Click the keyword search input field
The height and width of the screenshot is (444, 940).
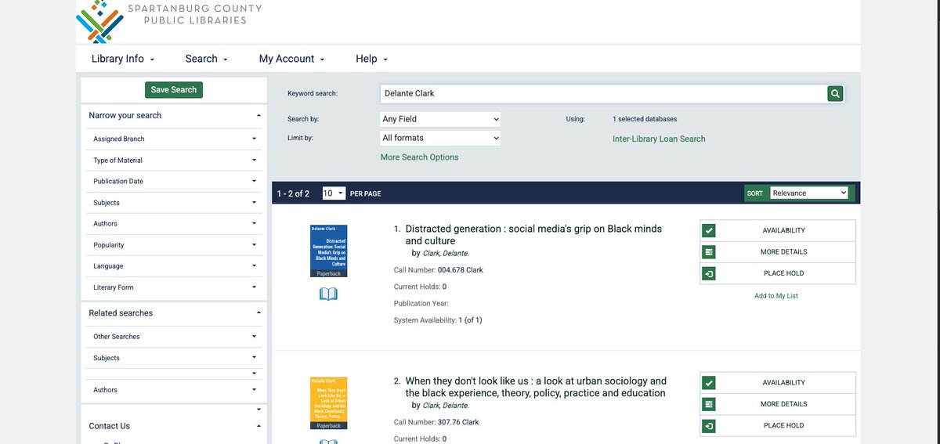[603, 94]
